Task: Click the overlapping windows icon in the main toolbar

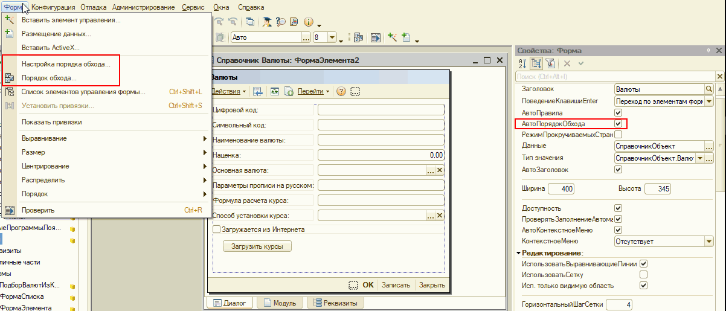Action: (x=250, y=22)
